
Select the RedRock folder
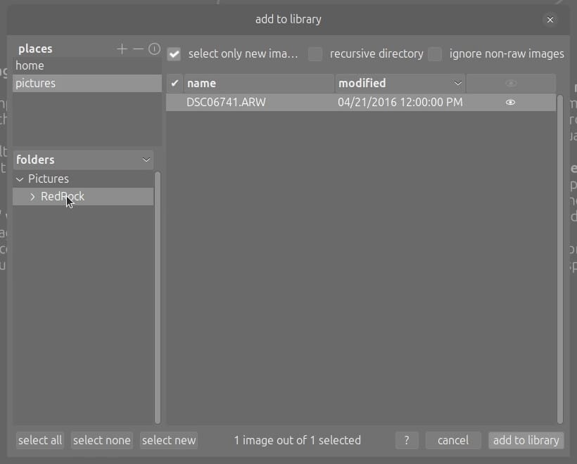(x=83, y=197)
